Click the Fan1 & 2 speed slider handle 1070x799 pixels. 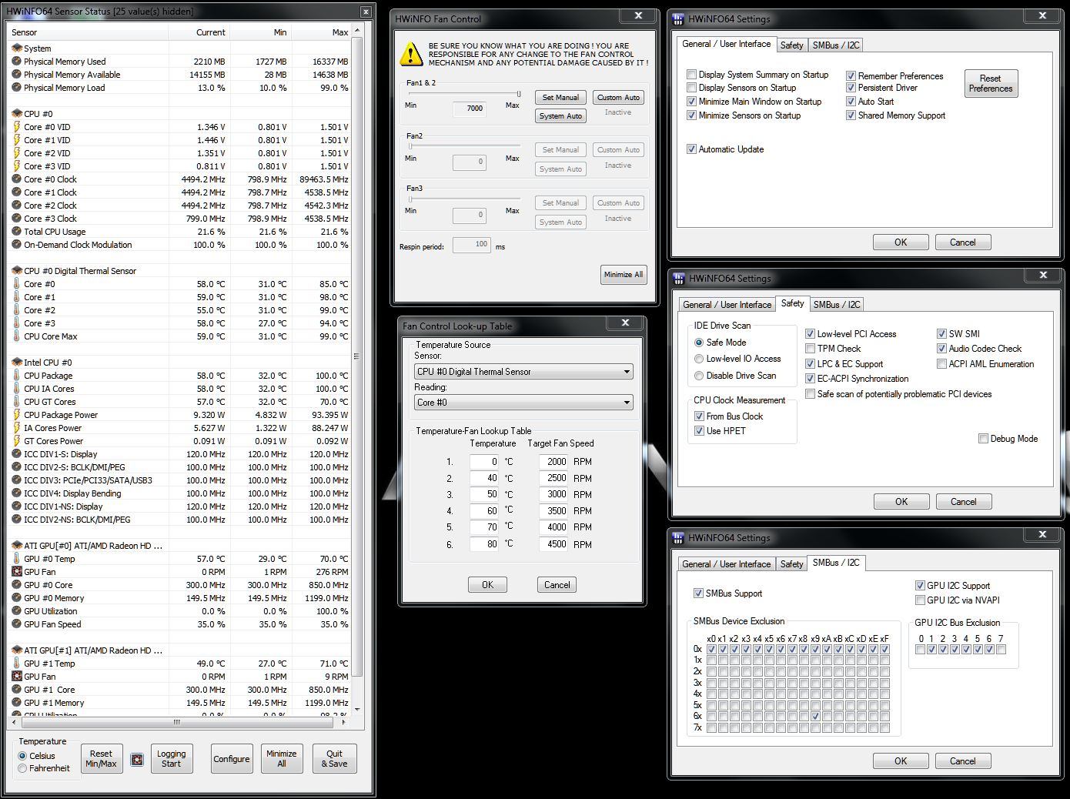click(x=518, y=94)
